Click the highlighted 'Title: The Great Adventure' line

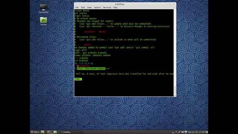pyautogui.click(x=93, y=68)
